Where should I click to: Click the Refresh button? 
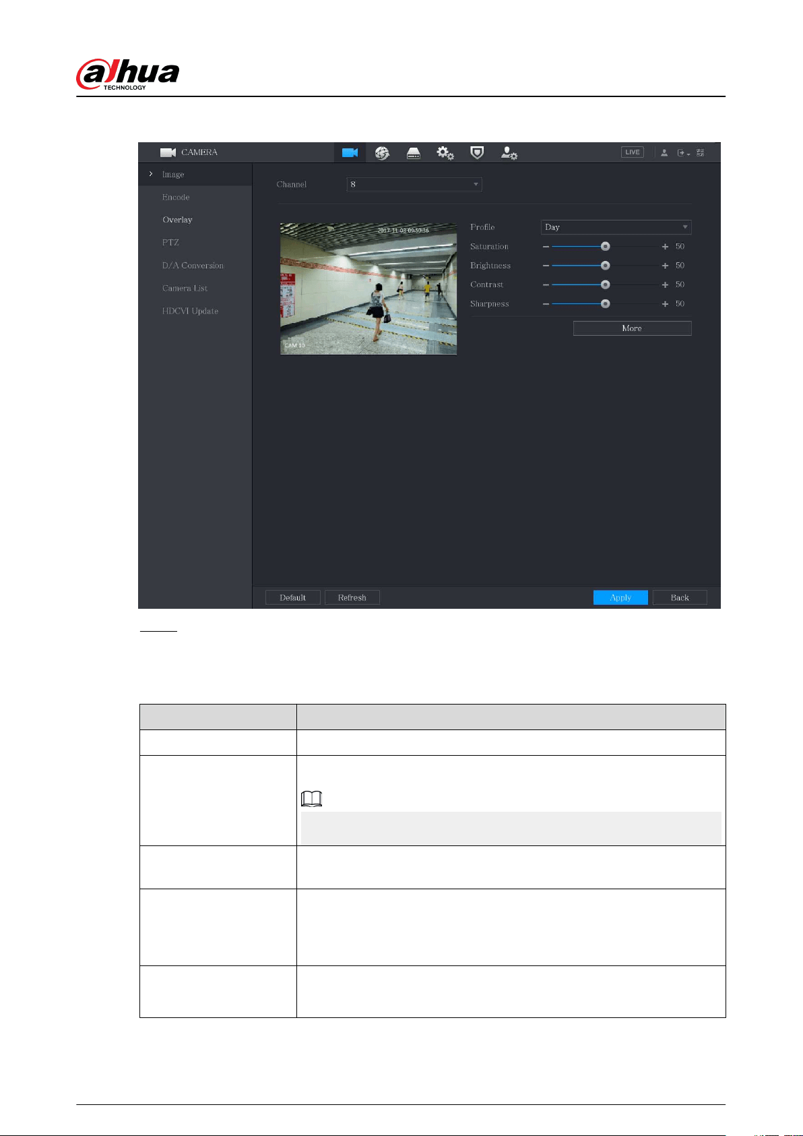[x=352, y=597]
